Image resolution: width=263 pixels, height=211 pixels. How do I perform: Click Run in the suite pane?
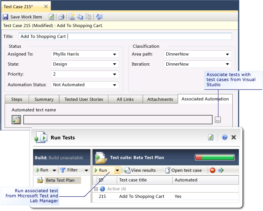coord(43,170)
